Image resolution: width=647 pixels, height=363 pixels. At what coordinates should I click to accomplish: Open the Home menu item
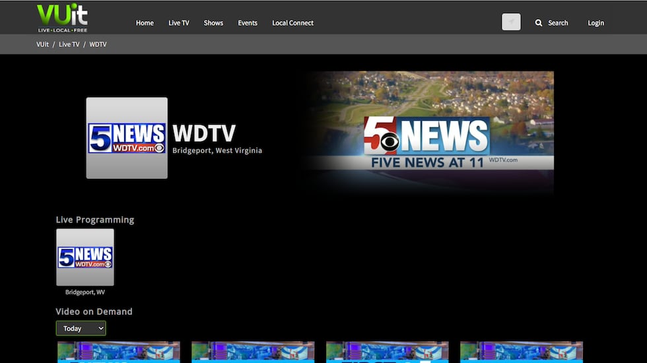coord(145,22)
